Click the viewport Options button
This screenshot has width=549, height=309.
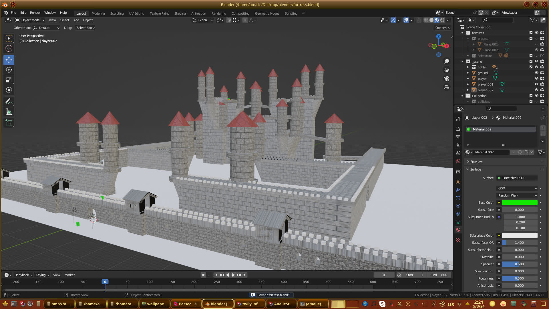pyautogui.click(x=443, y=28)
